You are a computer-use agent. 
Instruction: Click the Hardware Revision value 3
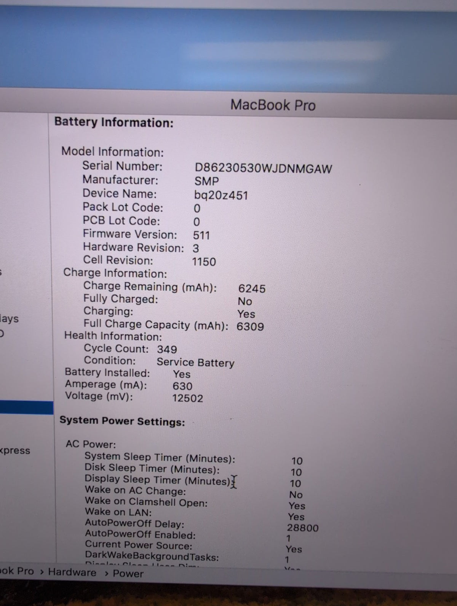[x=196, y=248]
